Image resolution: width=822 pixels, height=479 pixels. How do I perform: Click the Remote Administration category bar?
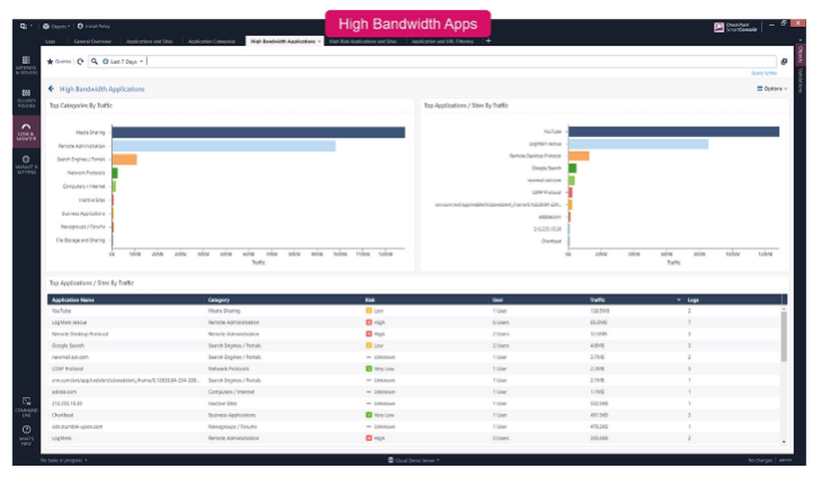coord(224,145)
